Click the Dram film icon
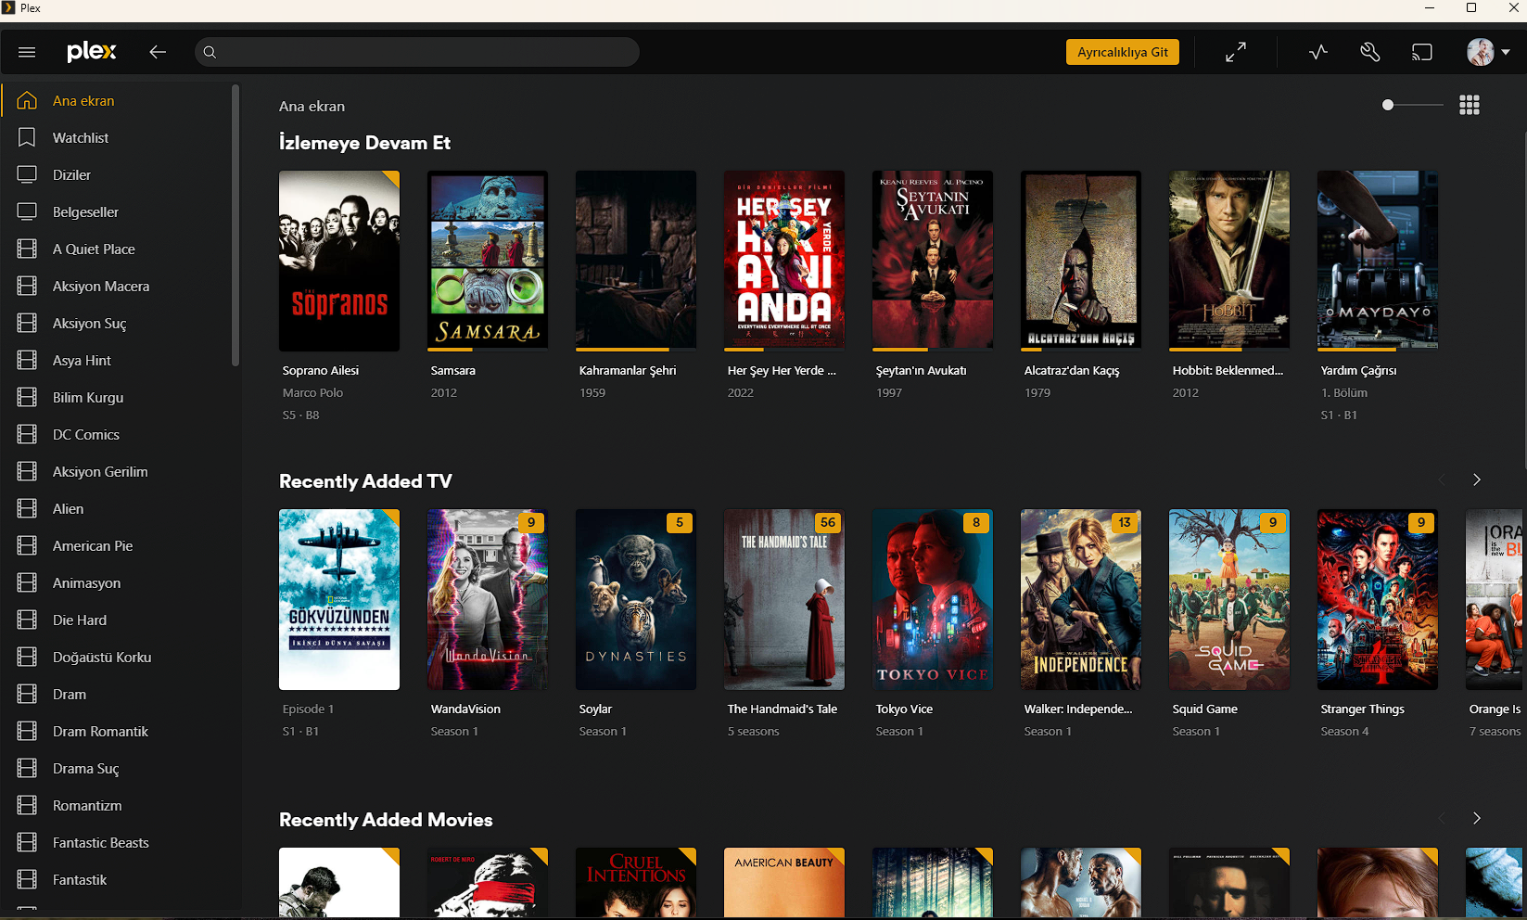 [27, 694]
